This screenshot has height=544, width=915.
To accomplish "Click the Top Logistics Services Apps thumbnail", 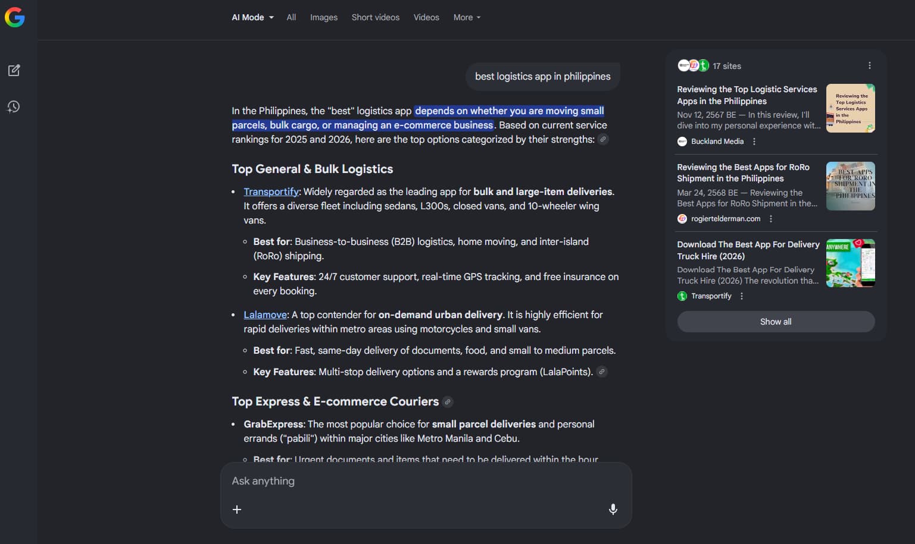I will (850, 108).
